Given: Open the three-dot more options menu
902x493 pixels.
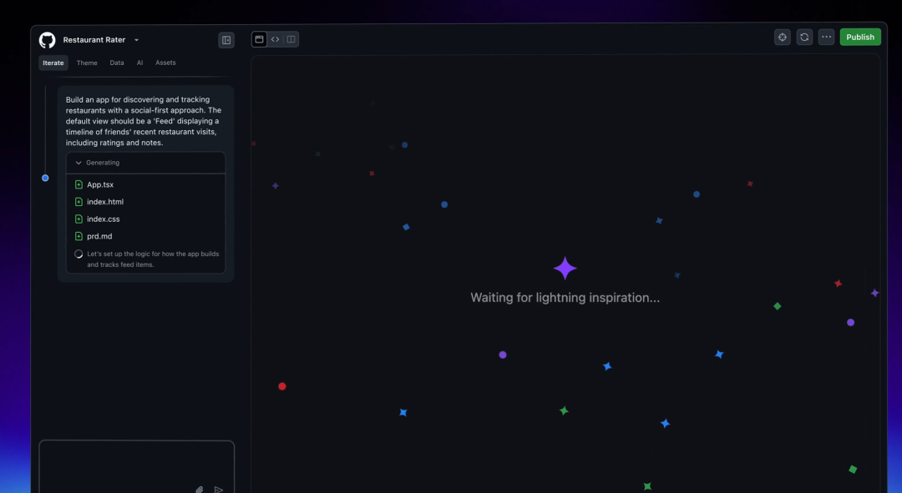Looking at the screenshot, I should click(x=826, y=37).
